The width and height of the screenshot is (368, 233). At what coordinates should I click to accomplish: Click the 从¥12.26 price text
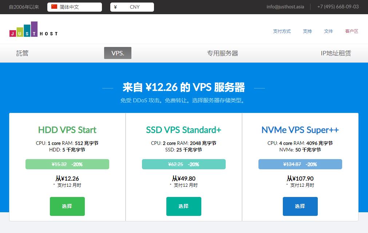coord(67,178)
